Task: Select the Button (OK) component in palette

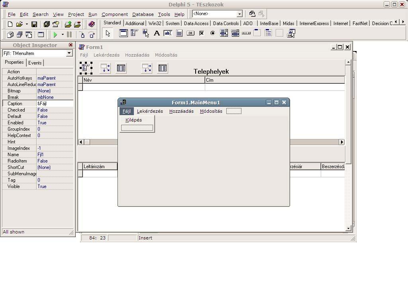Action: (x=190, y=33)
